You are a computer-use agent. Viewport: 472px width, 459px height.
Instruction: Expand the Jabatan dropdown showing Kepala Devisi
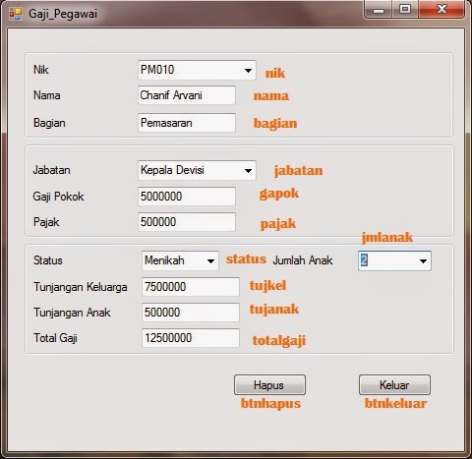pos(197,170)
